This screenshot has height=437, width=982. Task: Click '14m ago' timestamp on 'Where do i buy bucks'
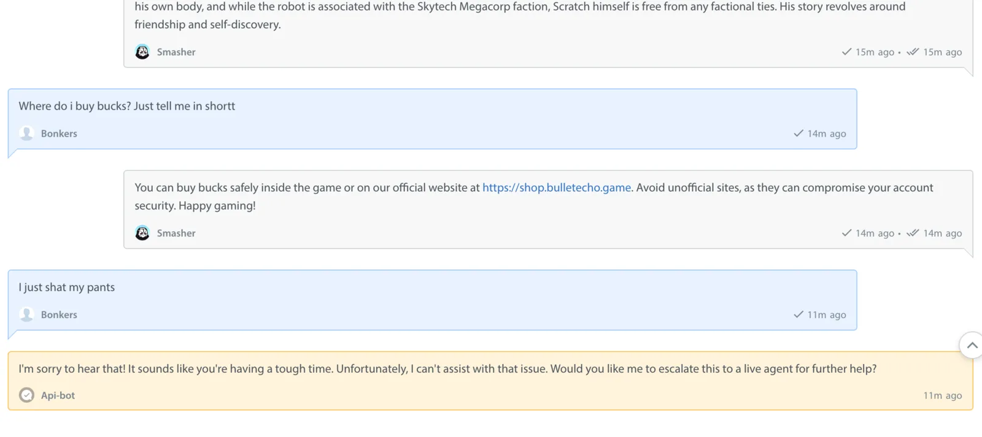coord(827,133)
